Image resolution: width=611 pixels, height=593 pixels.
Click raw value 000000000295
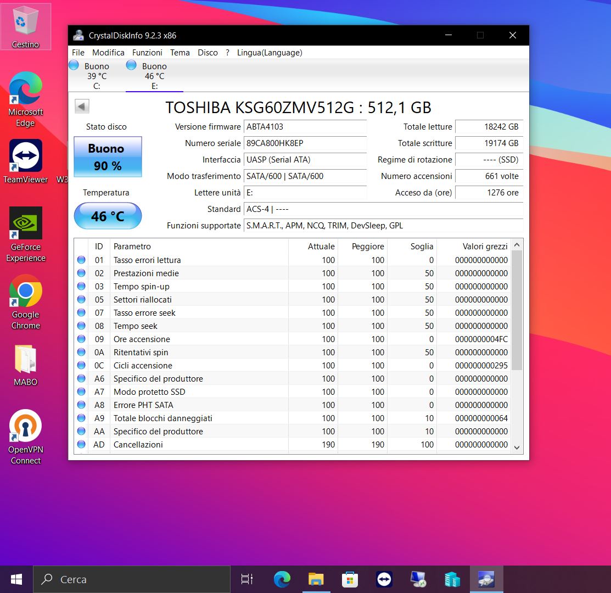point(481,366)
